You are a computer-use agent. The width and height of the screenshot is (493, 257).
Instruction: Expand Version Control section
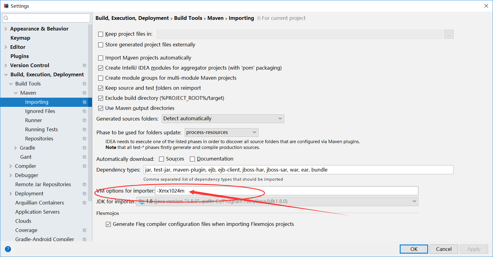[x=6, y=65]
